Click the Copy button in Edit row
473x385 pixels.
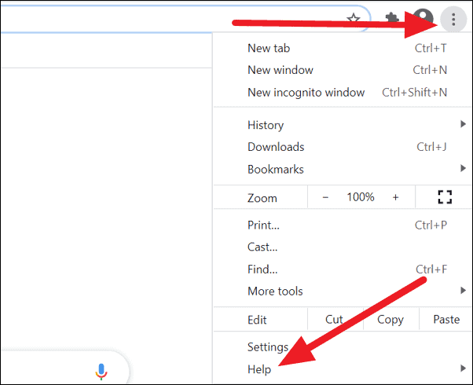[x=390, y=320]
